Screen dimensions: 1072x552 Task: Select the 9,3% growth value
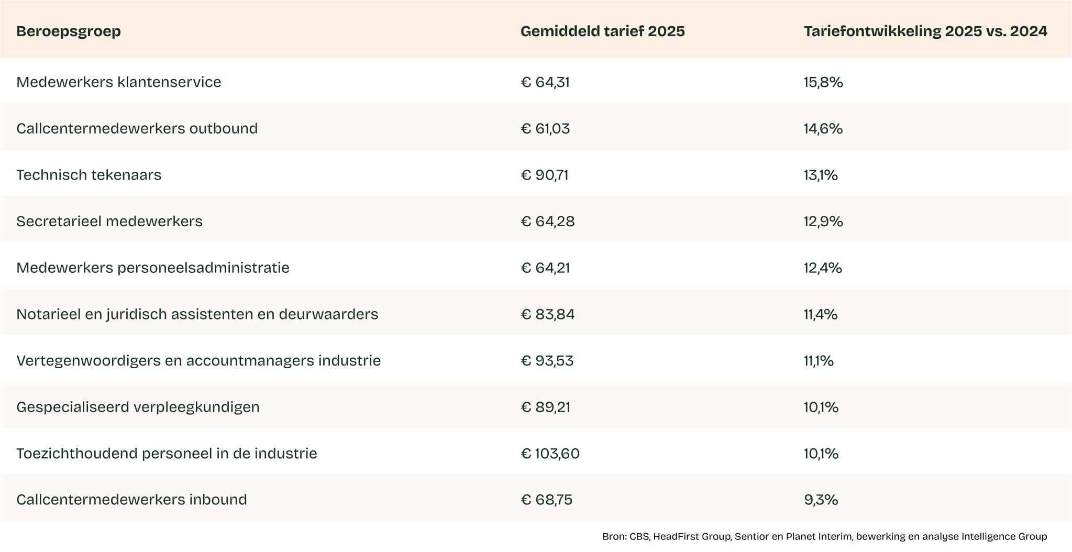pos(821,500)
